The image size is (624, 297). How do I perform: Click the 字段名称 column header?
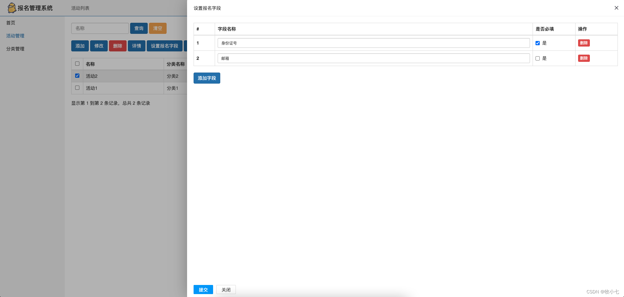click(373, 29)
